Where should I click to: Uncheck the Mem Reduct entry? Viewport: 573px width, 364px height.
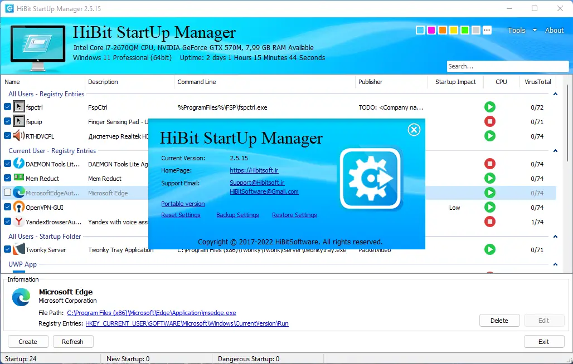pos(7,178)
